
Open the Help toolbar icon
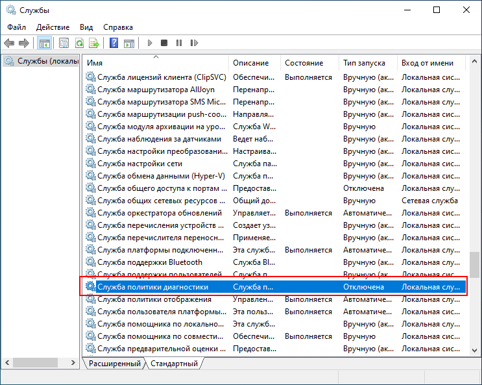point(114,43)
